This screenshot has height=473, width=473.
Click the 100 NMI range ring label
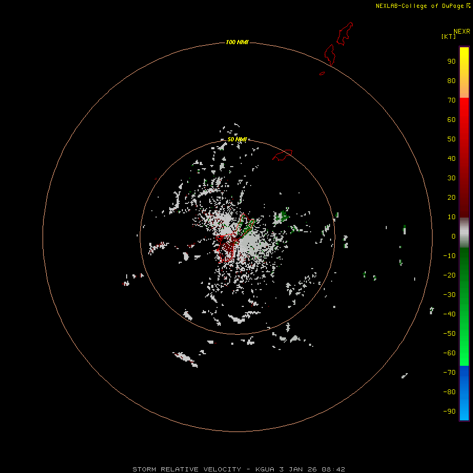click(237, 42)
